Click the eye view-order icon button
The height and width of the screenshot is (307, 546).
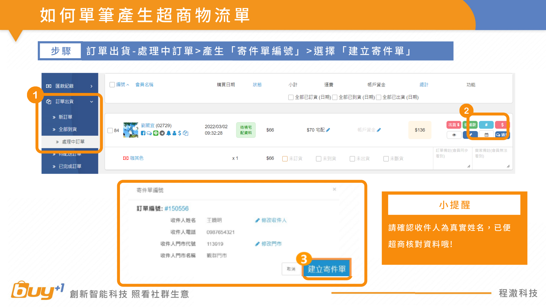[x=454, y=135]
